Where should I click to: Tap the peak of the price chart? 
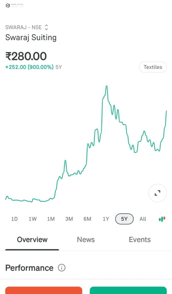tap(106, 86)
